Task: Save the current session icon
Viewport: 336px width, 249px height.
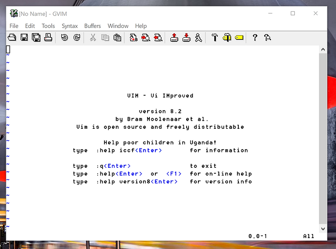Action: pyautogui.click(x=187, y=38)
